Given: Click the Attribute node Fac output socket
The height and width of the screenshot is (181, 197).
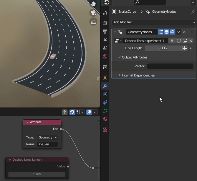Looking at the screenshot, I should coord(61,129).
